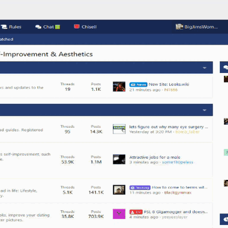This screenshot has width=228, height=228.
Task: Click the 11 minutes ago timestamp
Action: click(x=145, y=192)
